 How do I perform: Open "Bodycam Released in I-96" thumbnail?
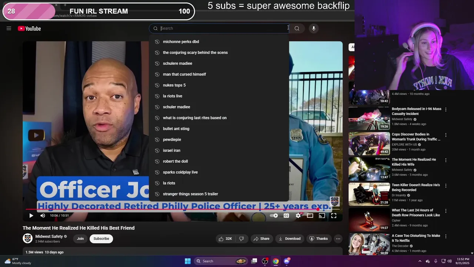(x=369, y=118)
